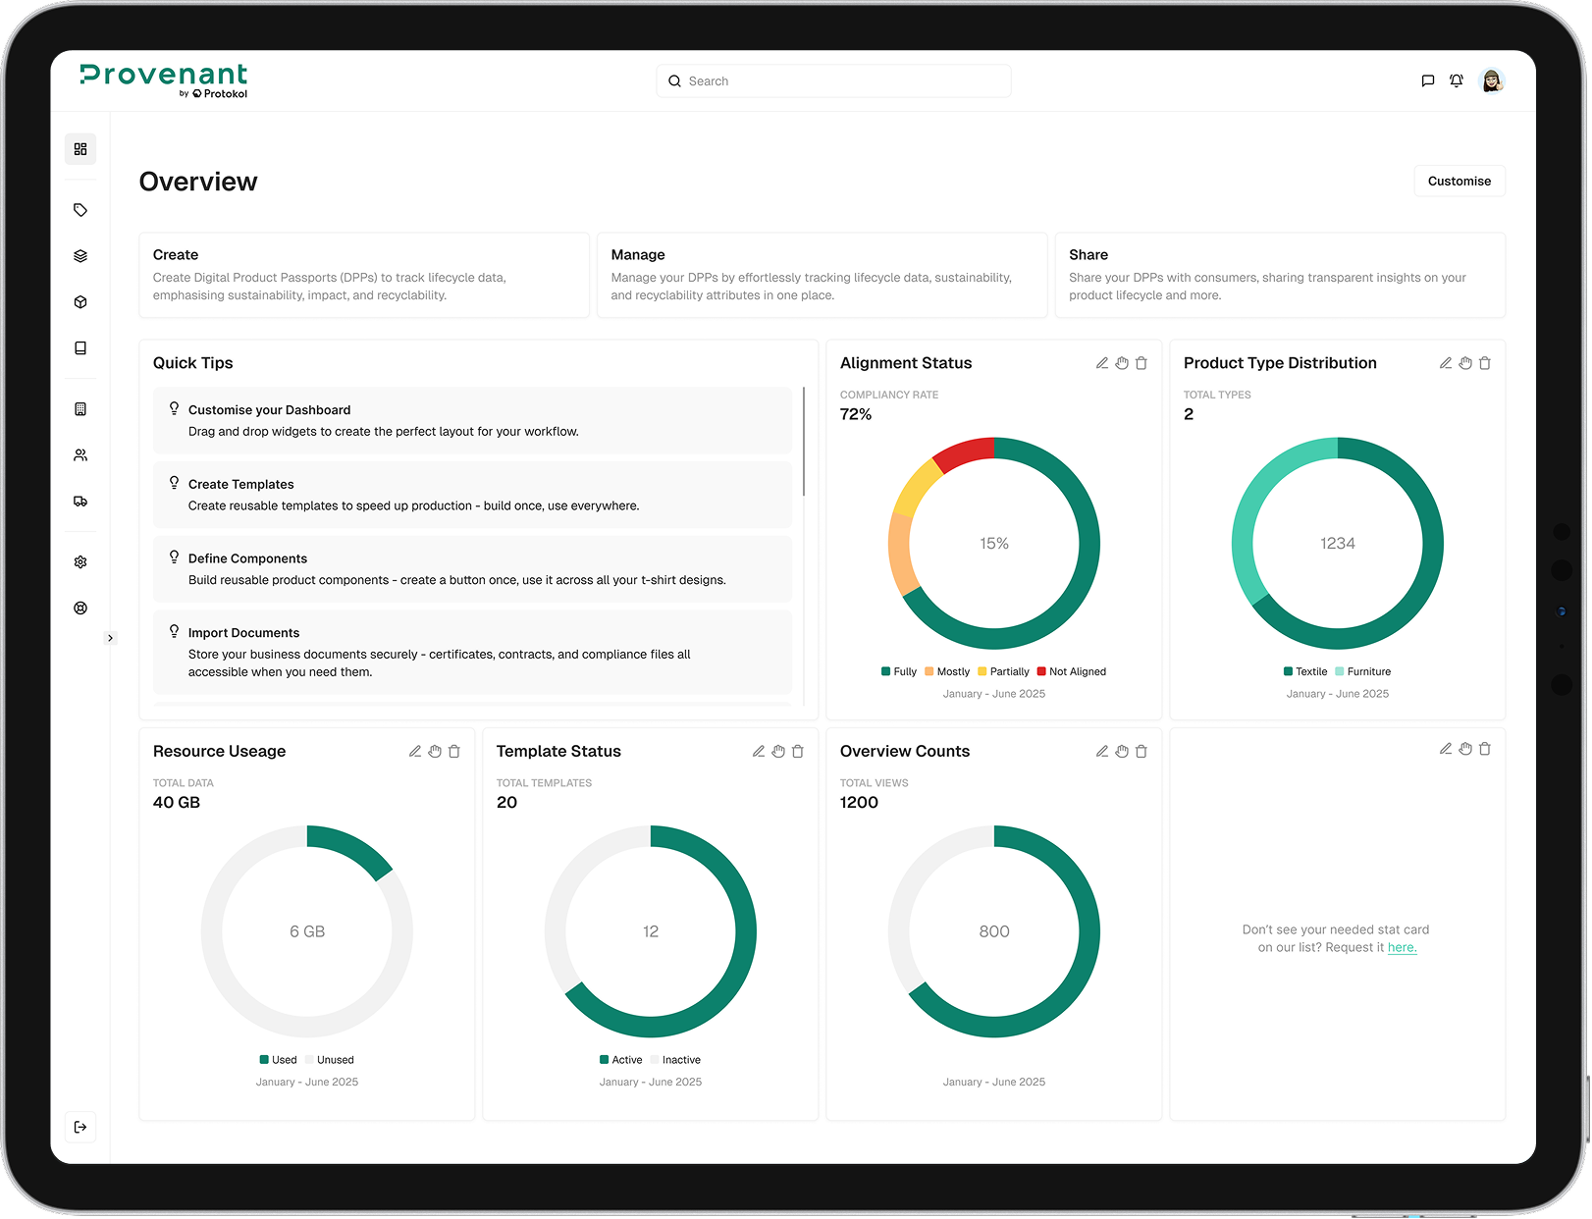Open the Dashboard overview icon in the sidebar
The image size is (1592, 1219).
click(80, 148)
